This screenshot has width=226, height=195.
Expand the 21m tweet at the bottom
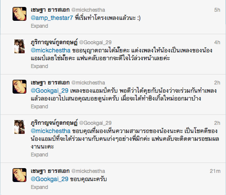(x=39, y=187)
